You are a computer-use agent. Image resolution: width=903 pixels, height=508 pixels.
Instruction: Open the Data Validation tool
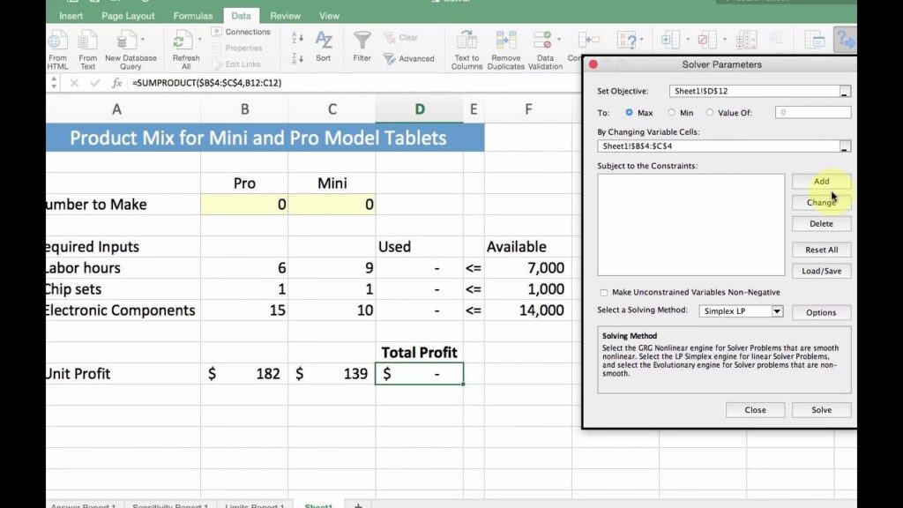[545, 41]
